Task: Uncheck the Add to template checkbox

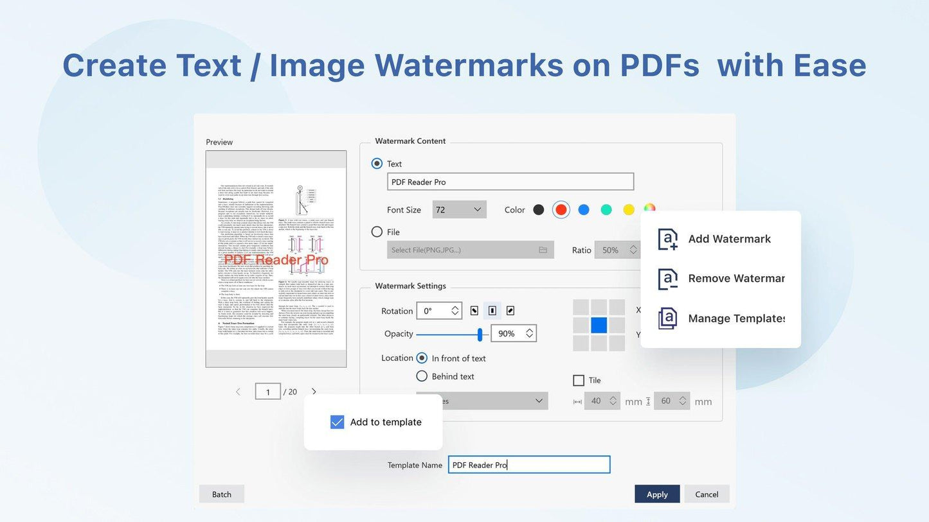Action: [x=337, y=422]
